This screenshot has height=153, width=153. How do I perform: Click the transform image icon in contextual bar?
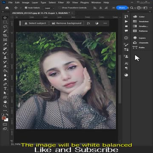click(88, 23)
